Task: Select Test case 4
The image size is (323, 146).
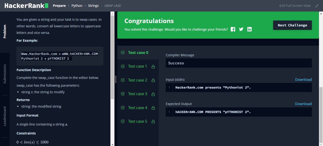Action: 138,108
